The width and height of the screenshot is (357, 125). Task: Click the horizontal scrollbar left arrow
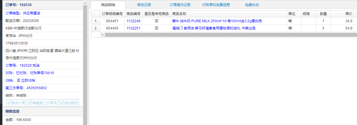pyautogui.click(x=102, y=35)
